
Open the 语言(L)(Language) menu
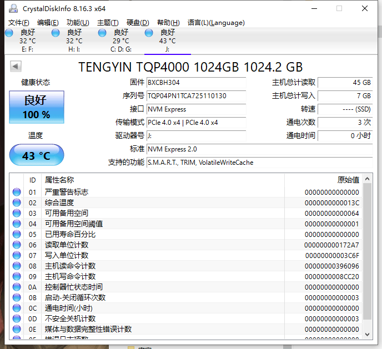216,23
